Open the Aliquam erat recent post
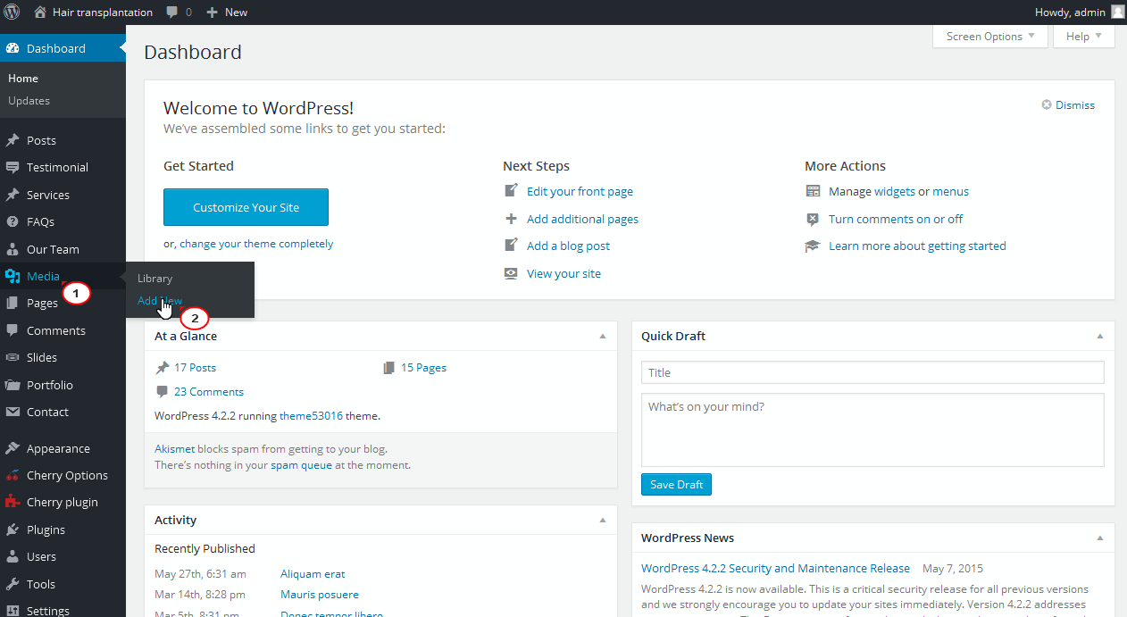 click(312, 573)
